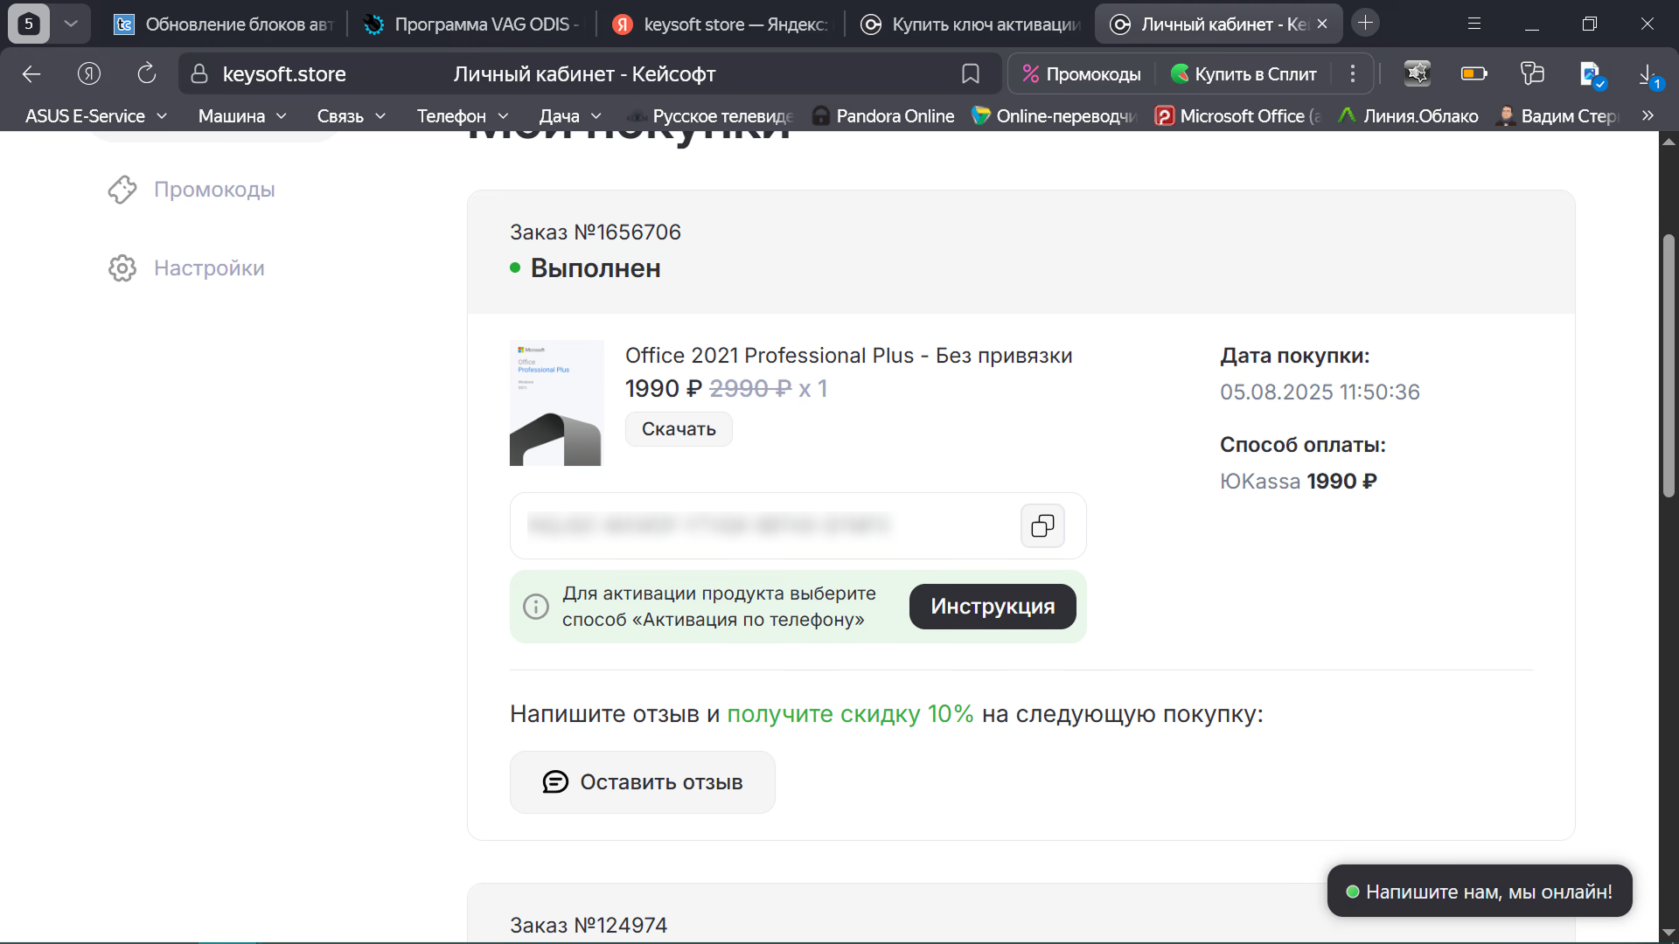This screenshot has width=1679, height=944.
Task: Click the battery saver icon in the toolbar
Action: click(x=1474, y=74)
